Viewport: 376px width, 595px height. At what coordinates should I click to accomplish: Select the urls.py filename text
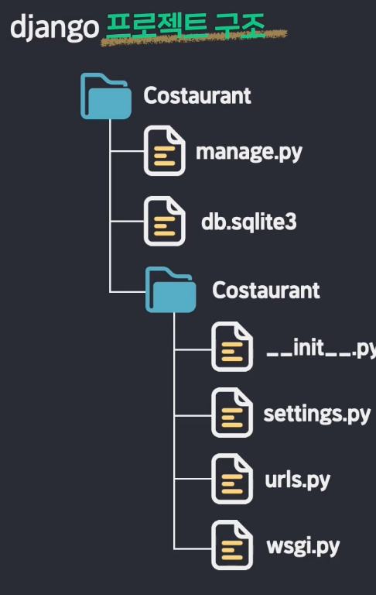[298, 480]
